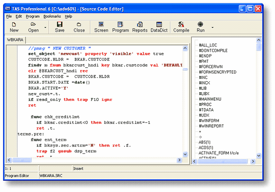
Task: Select #MAINMENU in the command list
Action: tap(210, 99)
